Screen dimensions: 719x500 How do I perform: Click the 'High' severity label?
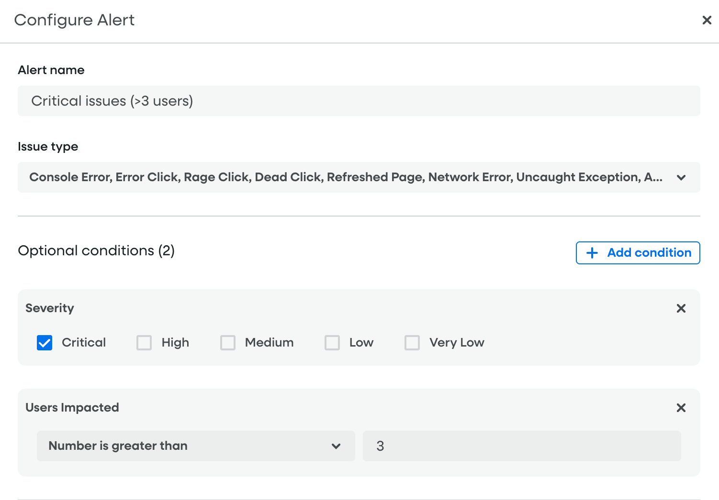pos(175,343)
